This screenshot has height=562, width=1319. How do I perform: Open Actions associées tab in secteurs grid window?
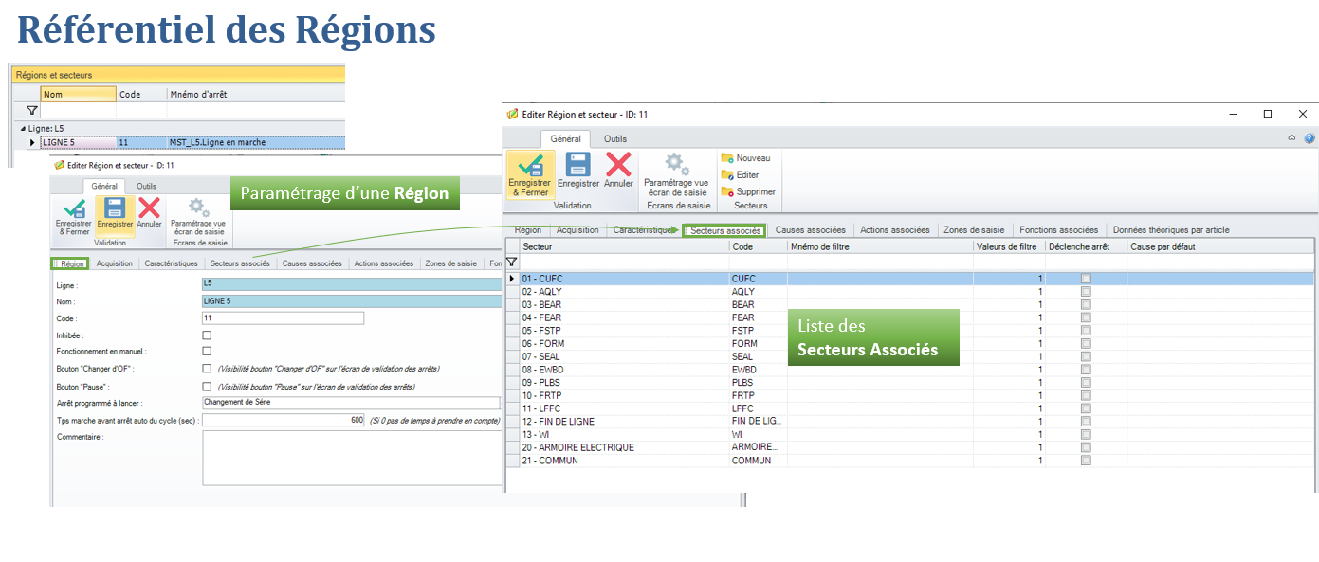tap(895, 230)
